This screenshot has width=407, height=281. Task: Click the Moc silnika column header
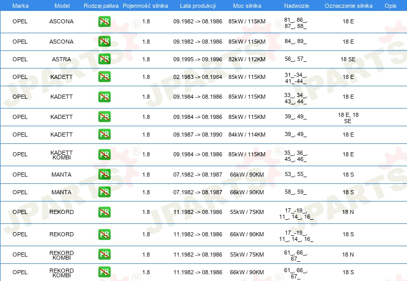pos(247,6)
